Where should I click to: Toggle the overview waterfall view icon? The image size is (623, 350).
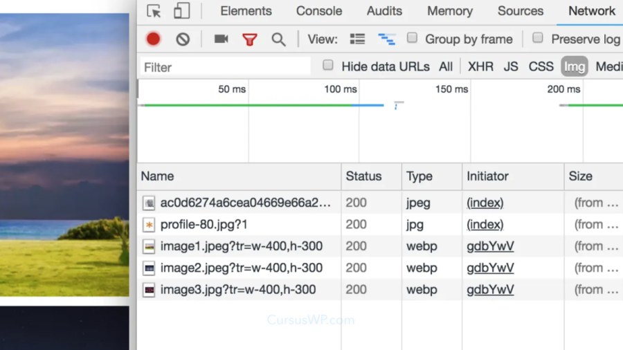point(386,39)
